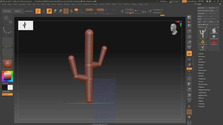Viewport: 223px width, 125px height.
Task: Click the Actual size icon
Action: coord(189,37)
